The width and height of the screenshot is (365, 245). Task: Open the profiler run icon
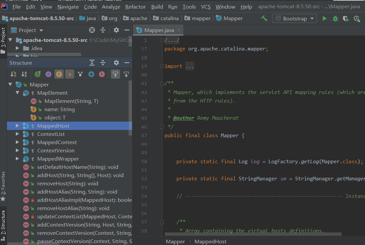[x=357, y=19]
